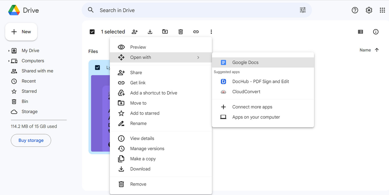
Task: Click the Share person-add toolbar icon
Action: [x=135, y=32]
